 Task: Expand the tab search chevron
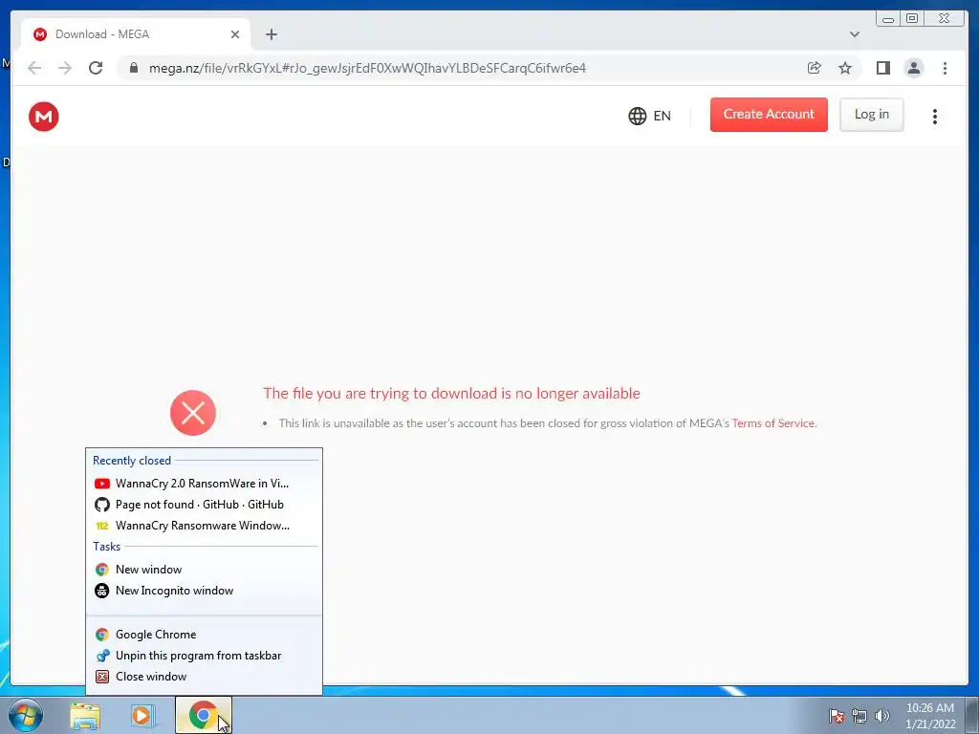click(854, 34)
